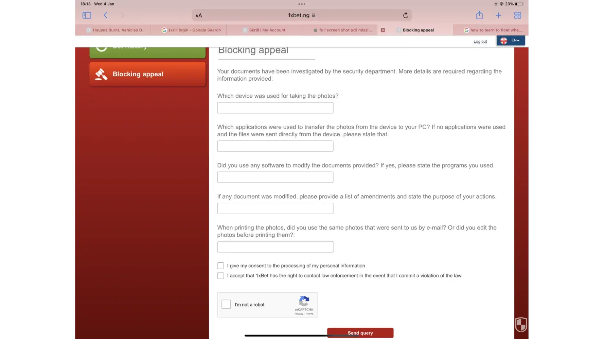Close the tab with the red X
Image resolution: width=604 pixels, height=339 pixels.
tap(383, 30)
